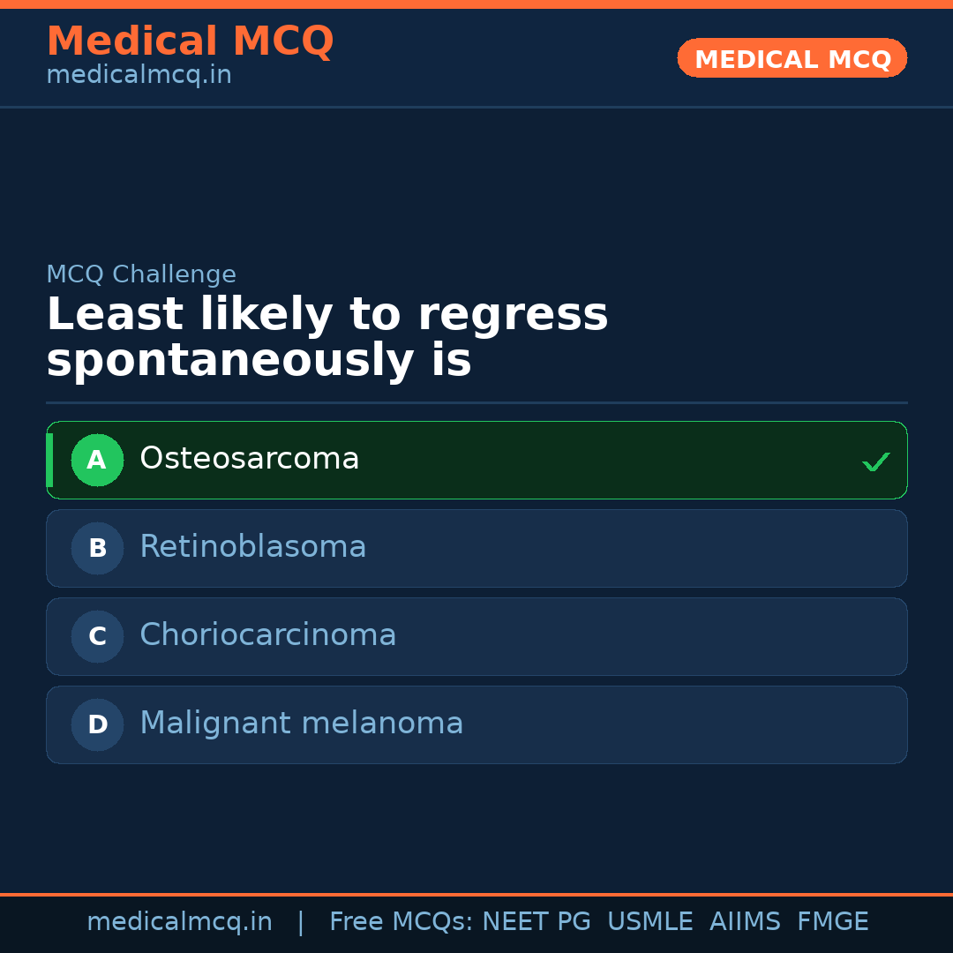Click the orange MEDICAL MCQ badge
Screen dimensions: 953x953
(792, 58)
